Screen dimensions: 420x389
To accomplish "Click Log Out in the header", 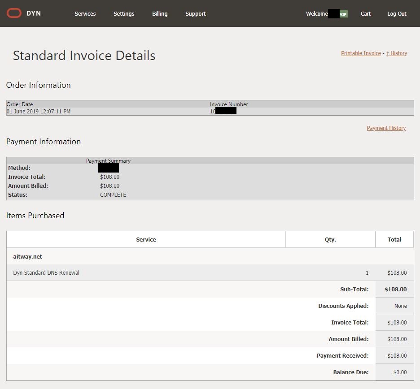I will [x=397, y=14].
